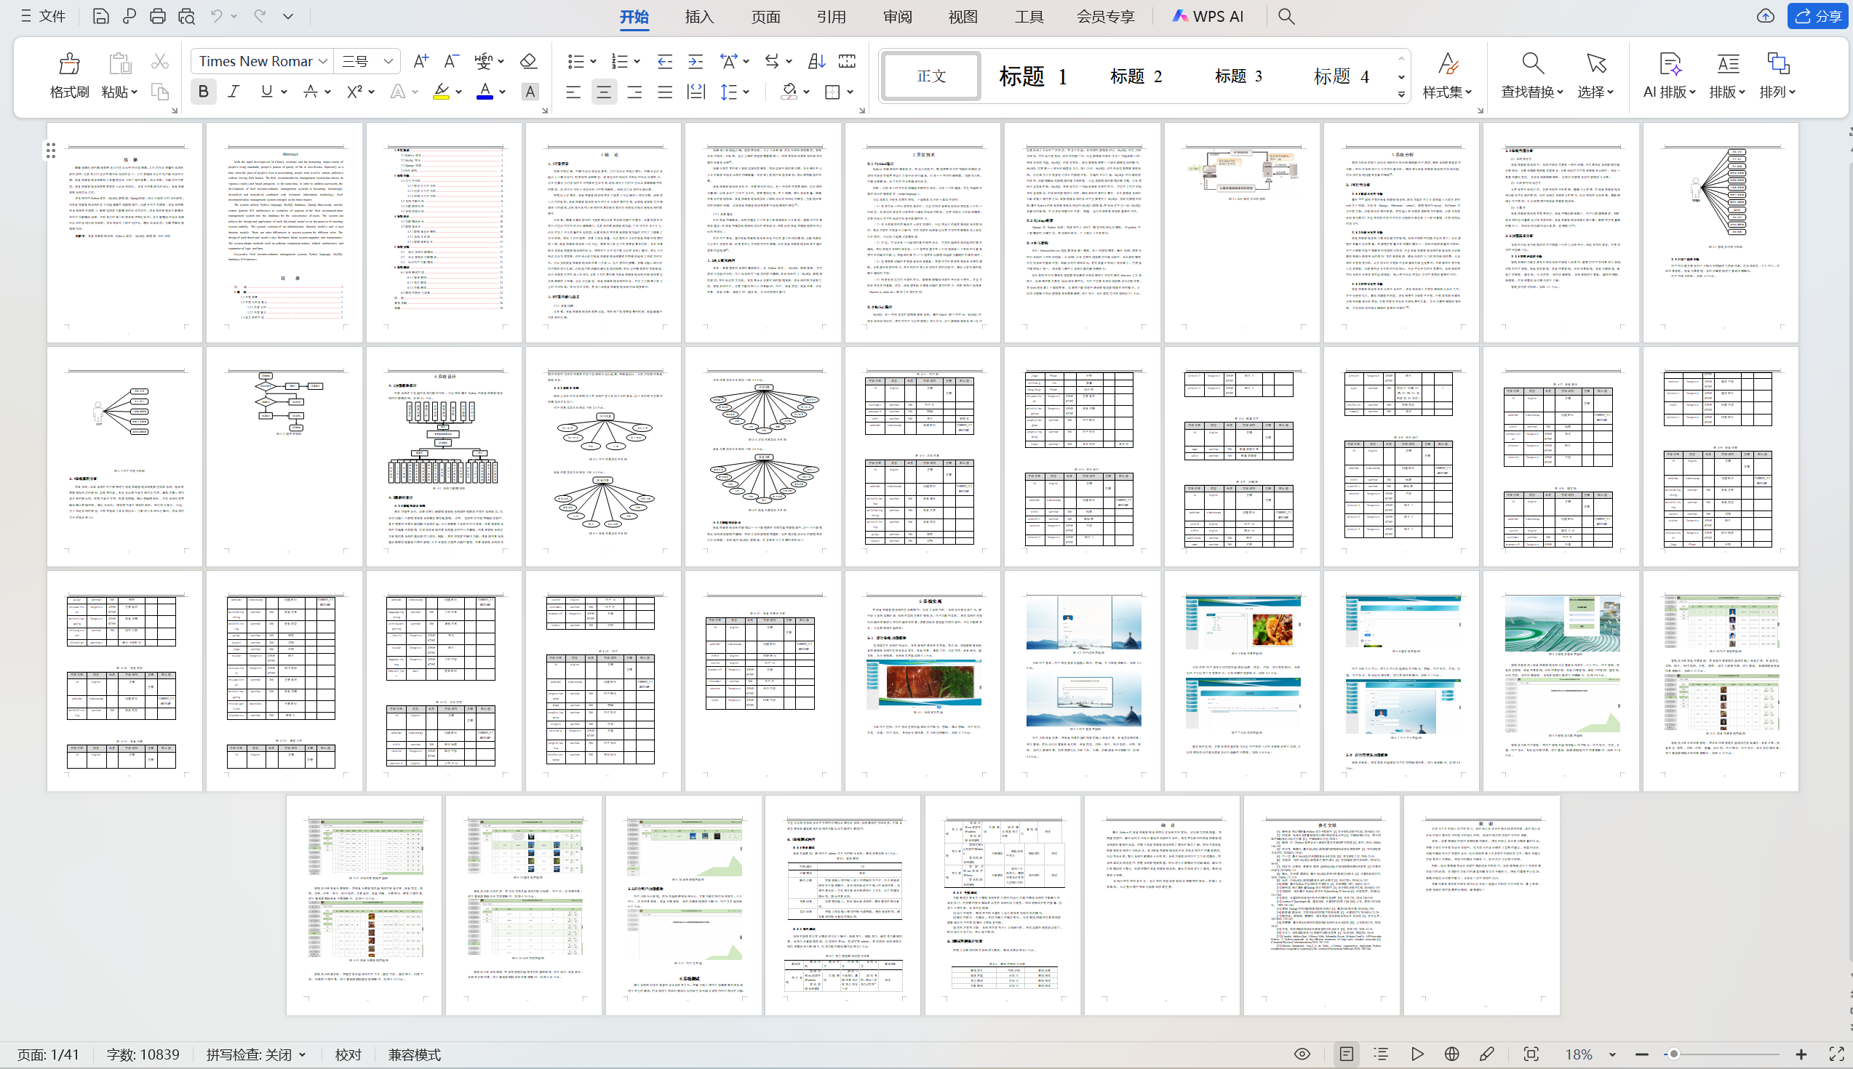
Task: Click the Superscript X² icon
Action: (355, 92)
